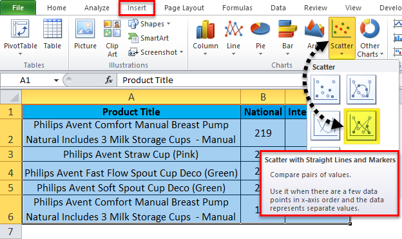Select row 7 header
Viewport: 402px width, 239px height.
[11, 231]
